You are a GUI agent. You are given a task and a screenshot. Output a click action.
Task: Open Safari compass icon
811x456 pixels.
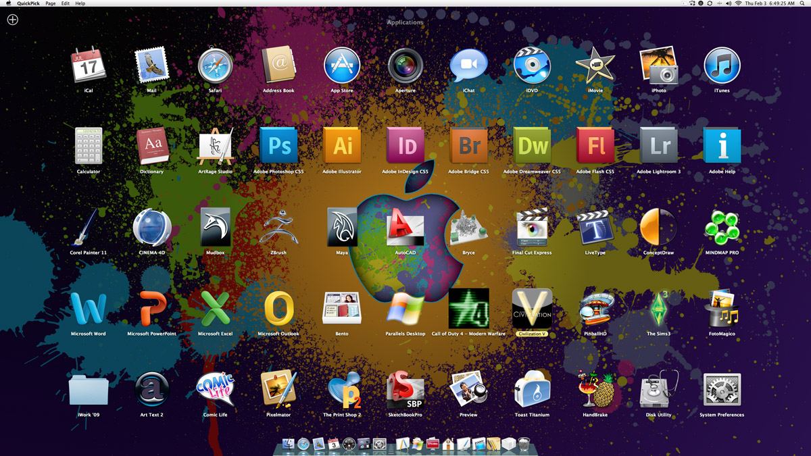(x=215, y=66)
